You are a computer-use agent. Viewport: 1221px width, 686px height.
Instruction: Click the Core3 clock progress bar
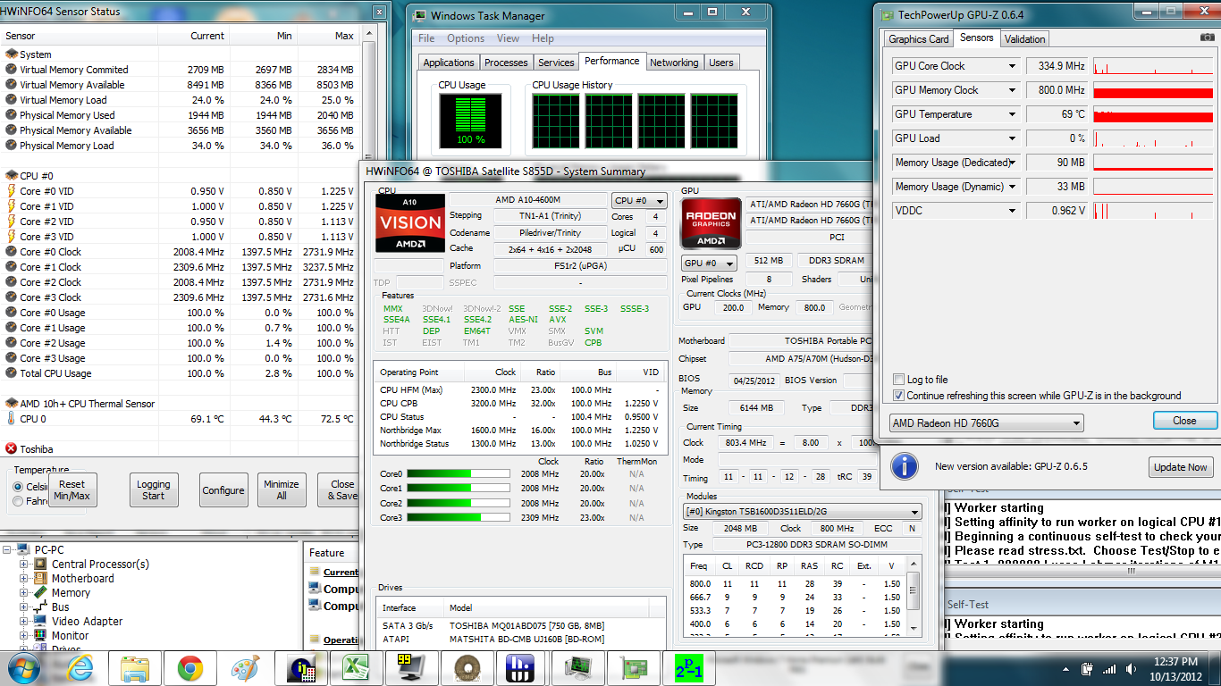point(459,517)
